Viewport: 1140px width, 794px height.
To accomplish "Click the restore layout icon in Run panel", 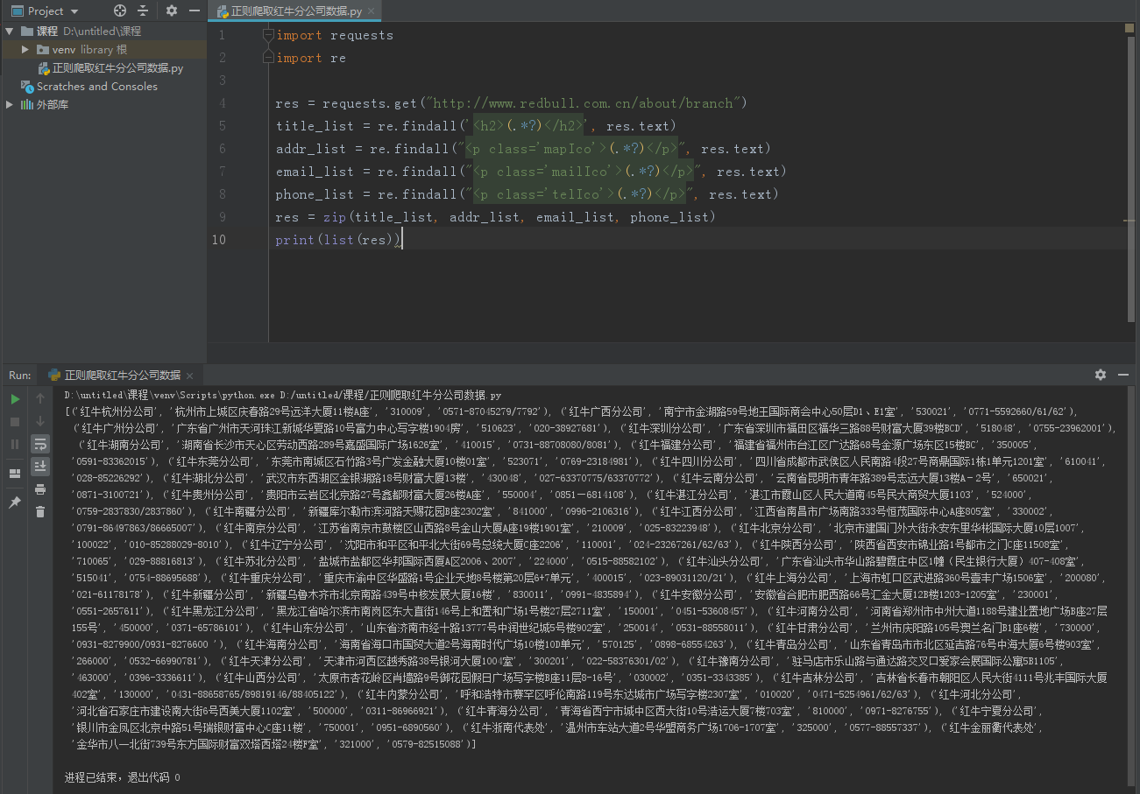I will click(x=15, y=474).
